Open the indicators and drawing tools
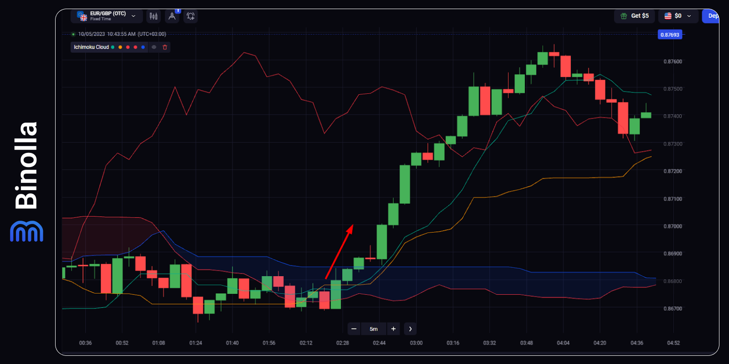This screenshot has height=364, width=729. pyautogui.click(x=172, y=16)
